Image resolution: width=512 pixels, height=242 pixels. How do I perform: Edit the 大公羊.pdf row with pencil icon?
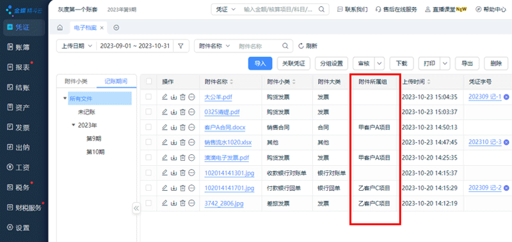click(x=165, y=97)
